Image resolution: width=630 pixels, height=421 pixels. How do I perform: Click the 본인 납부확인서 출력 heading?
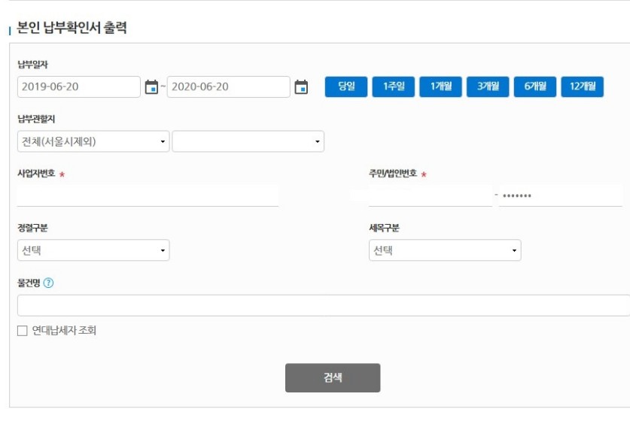(x=72, y=28)
